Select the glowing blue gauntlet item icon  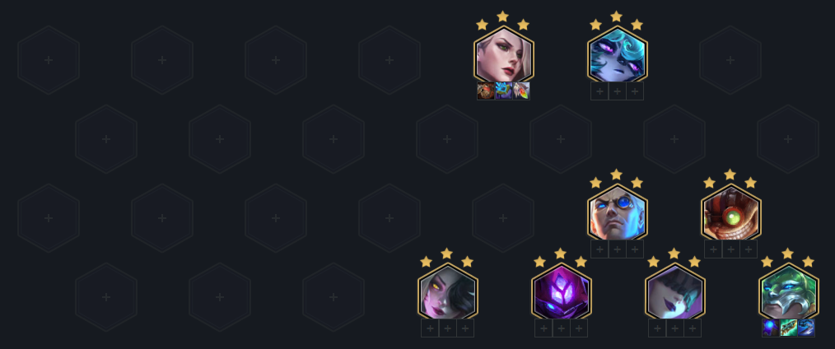(x=503, y=91)
